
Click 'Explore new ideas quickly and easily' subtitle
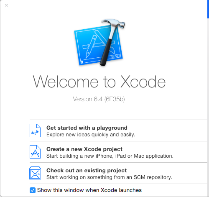(91, 135)
